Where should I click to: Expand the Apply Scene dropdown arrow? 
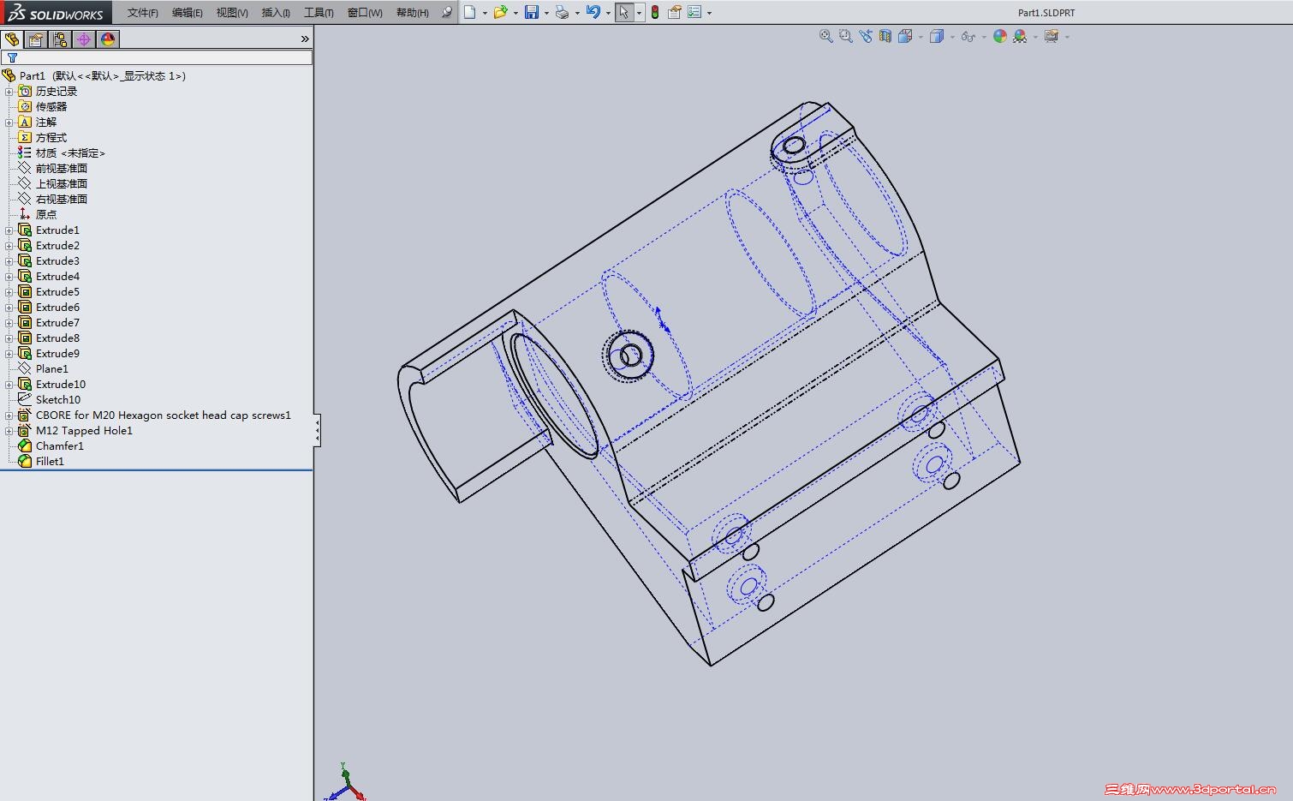pyautogui.click(x=1035, y=37)
